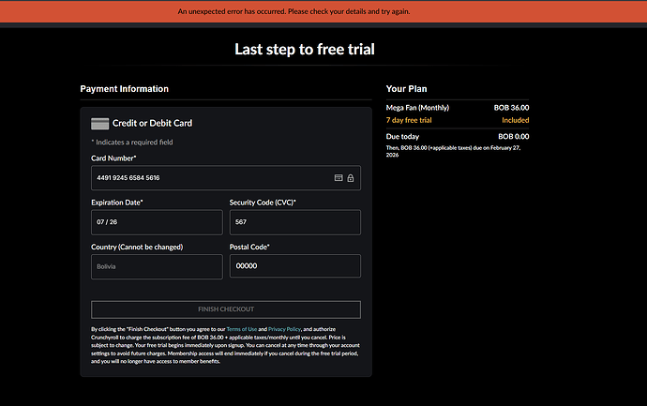This screenshot has height=406, width=647.
Task: Click the "Last step to free trial" heading
Action: [323, 50]
